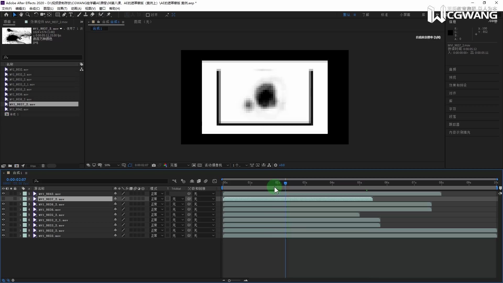Choose the Clone Stamp tool
The width and height of the screenshot is (503, 283).
(x=86, y=15)
